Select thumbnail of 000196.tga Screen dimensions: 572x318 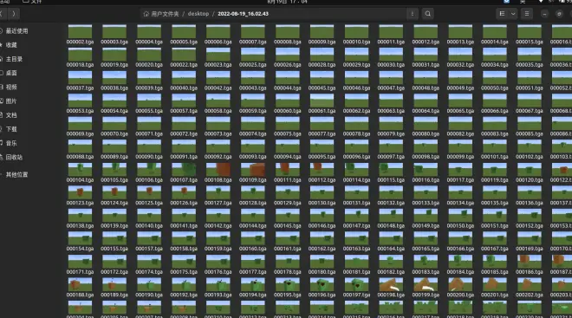[x=322, y=284]
